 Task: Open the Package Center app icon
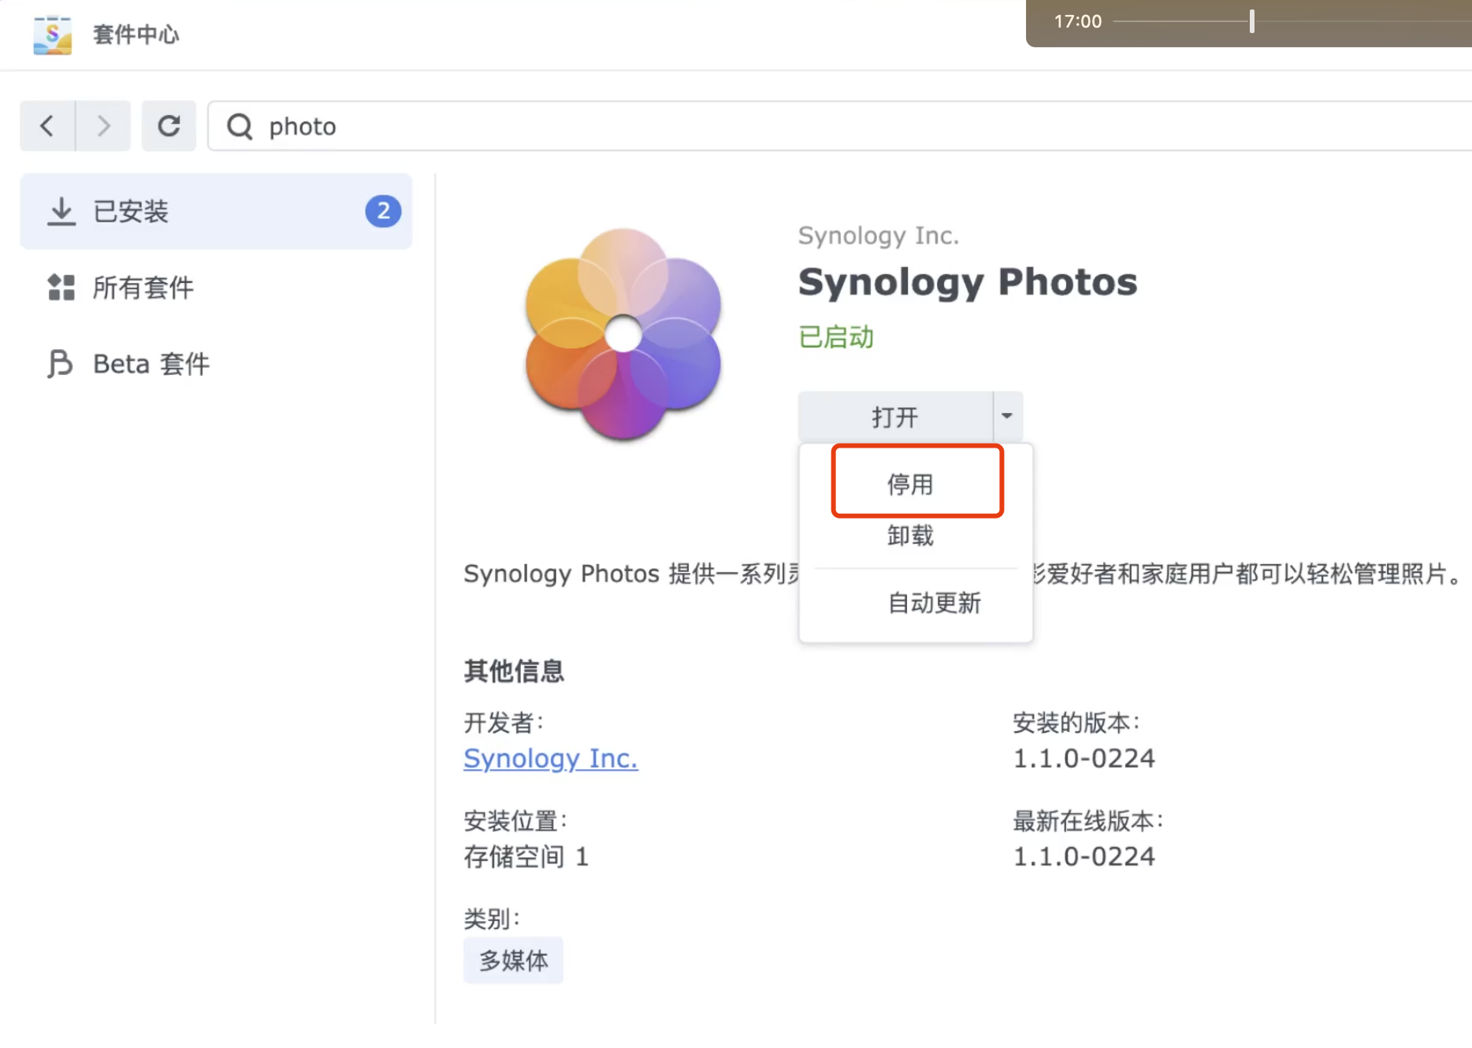click(x=51, y=34)
